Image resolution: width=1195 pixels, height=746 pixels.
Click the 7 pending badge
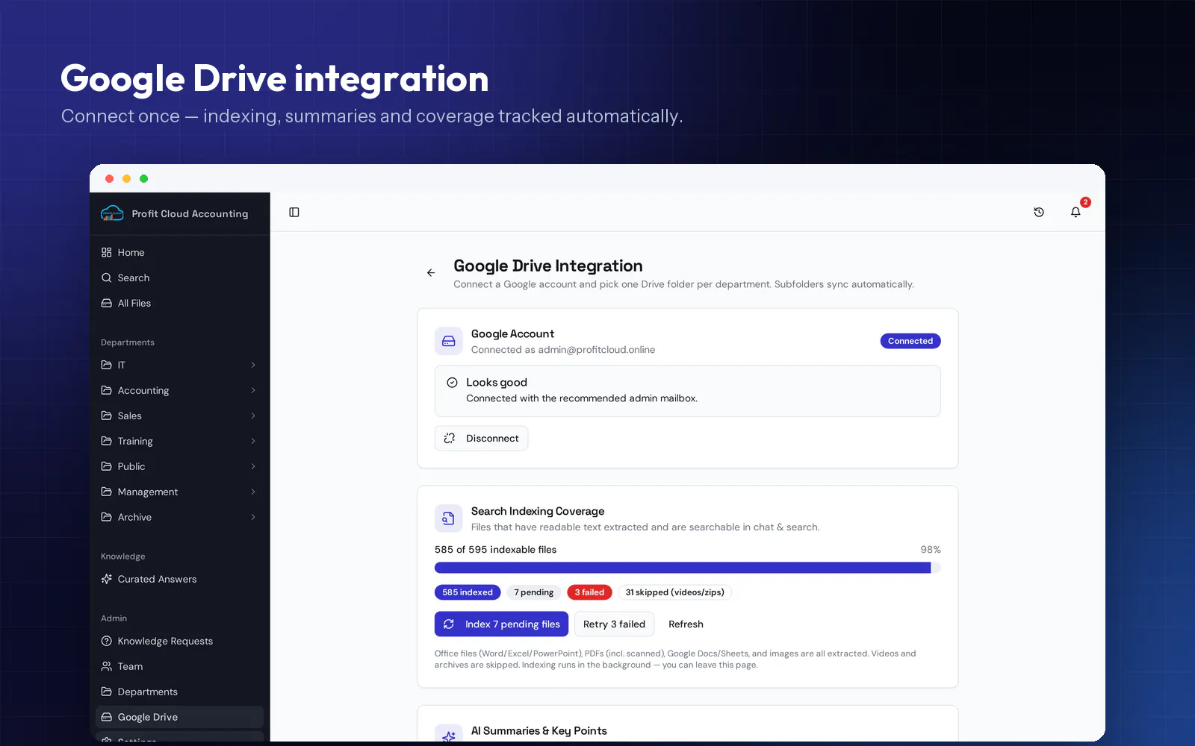534,592
